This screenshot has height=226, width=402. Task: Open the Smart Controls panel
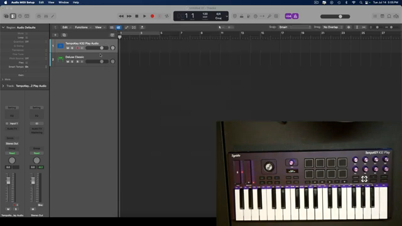coord(39,16)
